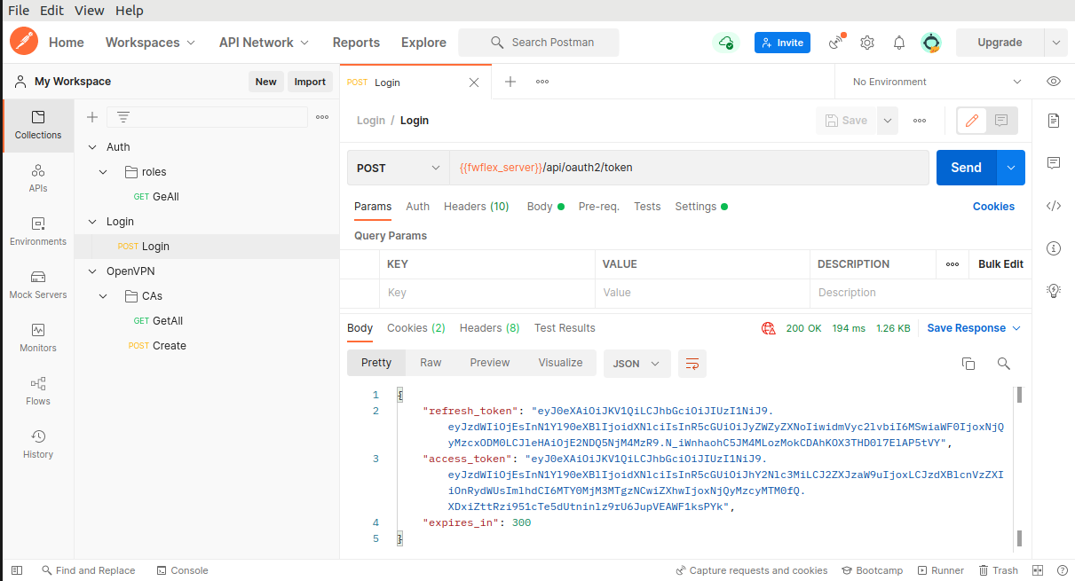Image resolution: width=1075 pixels, height=581 pixels.
Task: Open the Edit menu
Action: (51, 11)
